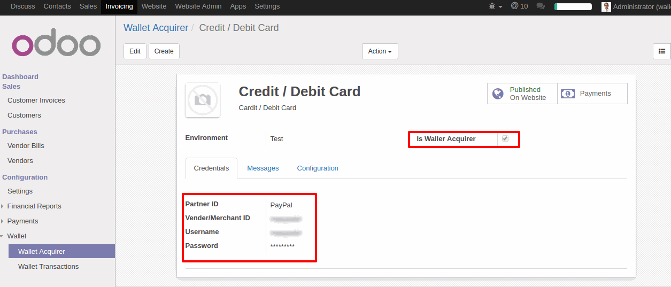Open the Sales top menu
The width and height of the screenshot is (671, 287).
pyautogui.click(x=88, y=6)
